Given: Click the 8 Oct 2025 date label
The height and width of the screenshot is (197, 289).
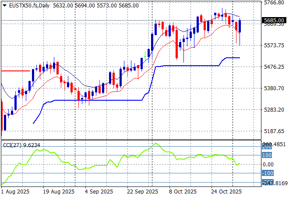Looking at the screenshot, I should point(182,192).
